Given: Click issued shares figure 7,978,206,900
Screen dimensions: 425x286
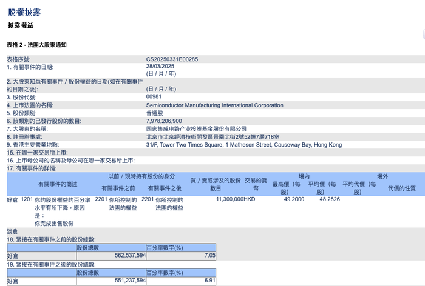Looking at the screenshot, I should (164, 121).
